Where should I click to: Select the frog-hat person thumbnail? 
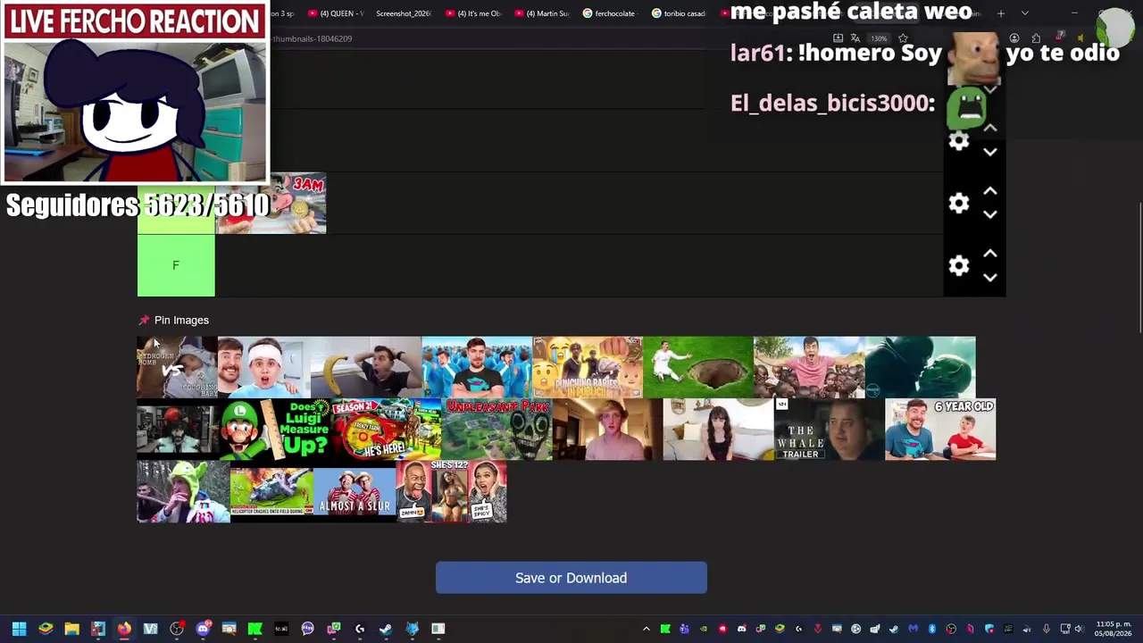(x=183, y=492)
